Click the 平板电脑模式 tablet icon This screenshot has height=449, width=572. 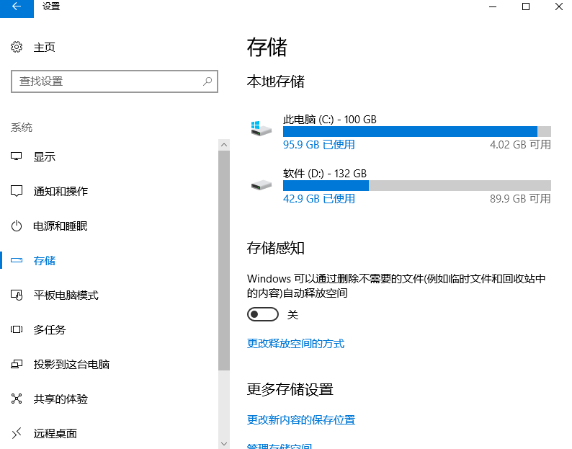[x=17, y=295]
